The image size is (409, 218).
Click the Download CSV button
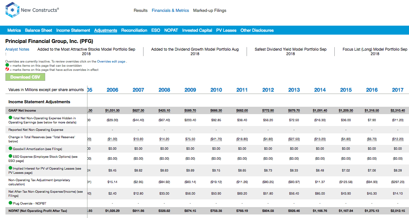25,77
